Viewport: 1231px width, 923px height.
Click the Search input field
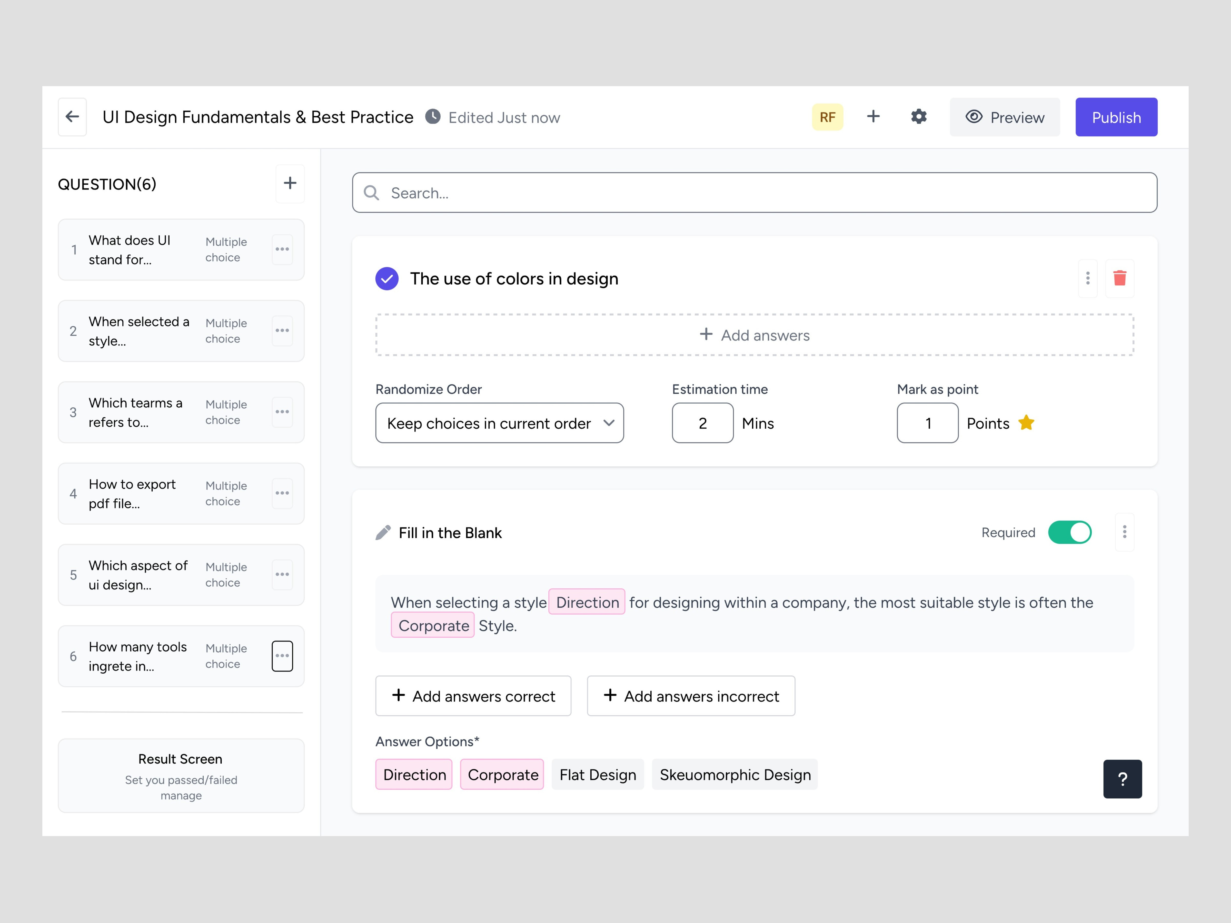pos(612,193)
